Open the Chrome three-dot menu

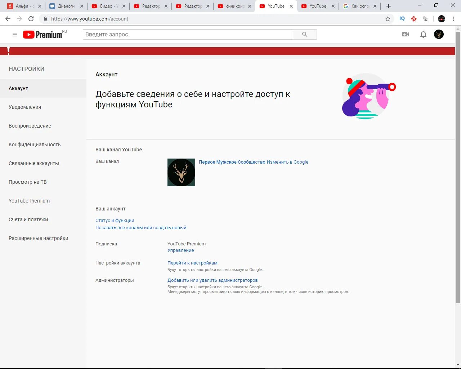pyautogui.click(x=453, y=19)
